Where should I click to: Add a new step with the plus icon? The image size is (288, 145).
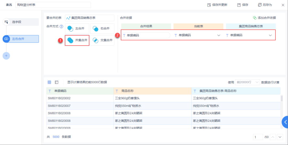pyautogui.click(x=6, y=56)
